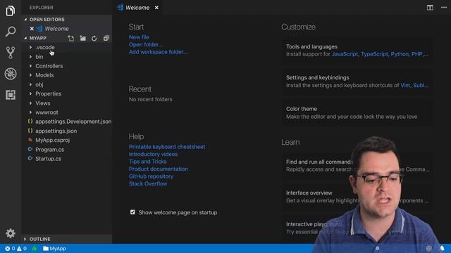
Task: Open the Explorer view in activity bar
Action: (x=11, y=11)
